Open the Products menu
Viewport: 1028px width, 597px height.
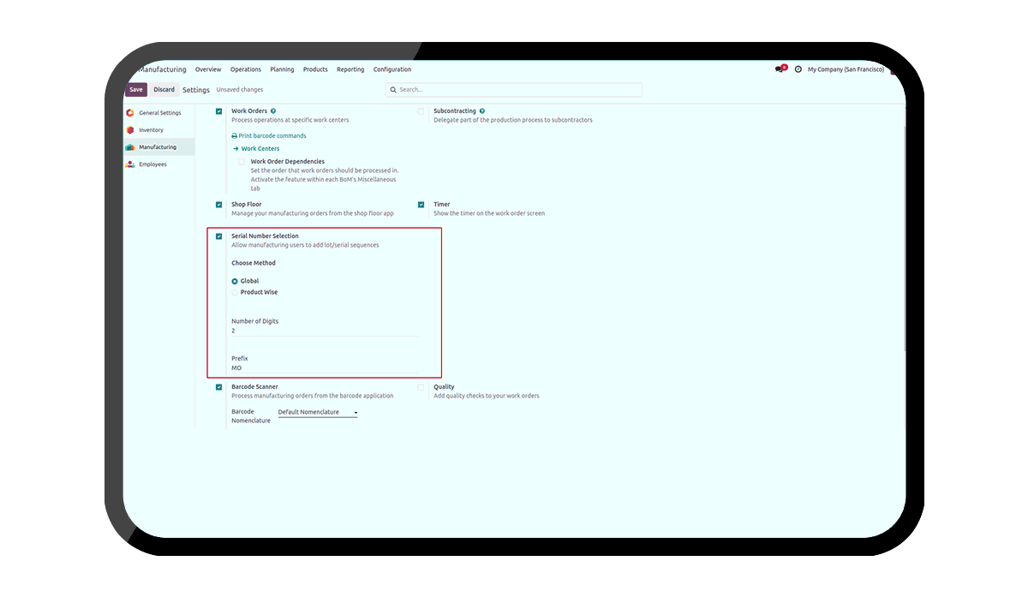click(315, 69)
